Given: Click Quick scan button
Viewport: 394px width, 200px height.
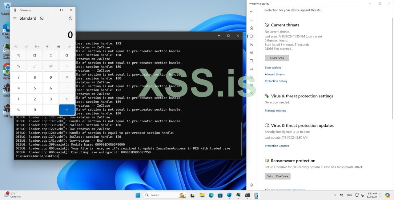Looking at the screenshot, I should (277, 58).
